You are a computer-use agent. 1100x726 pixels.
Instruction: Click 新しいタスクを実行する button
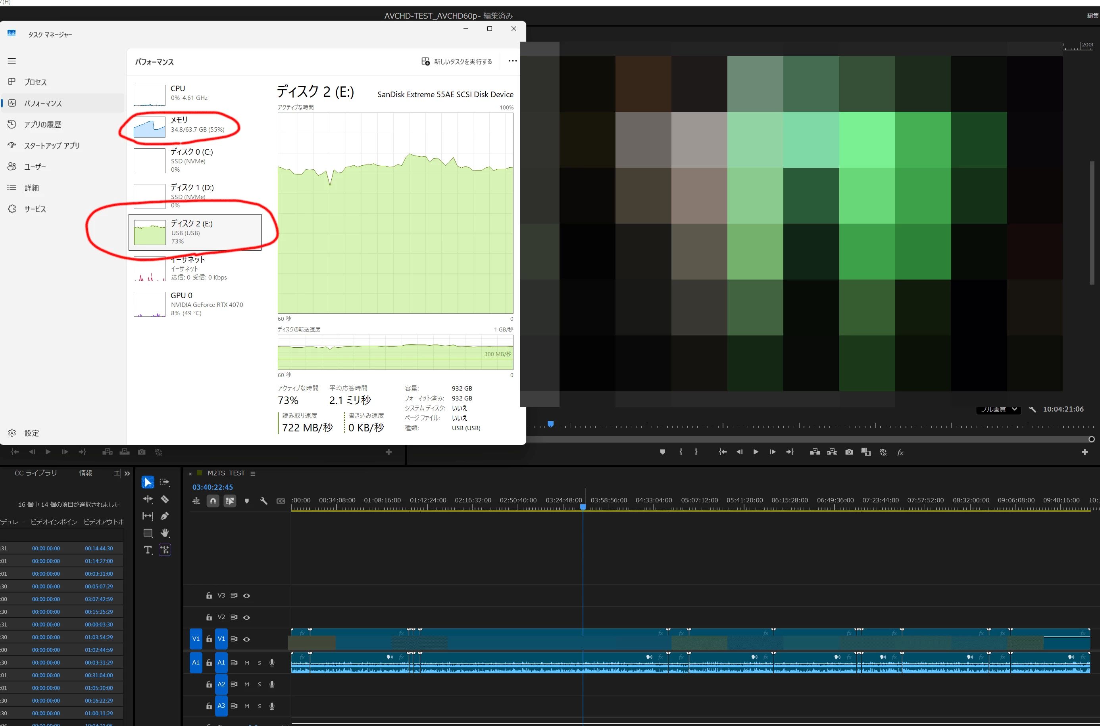tap(457, 61)
